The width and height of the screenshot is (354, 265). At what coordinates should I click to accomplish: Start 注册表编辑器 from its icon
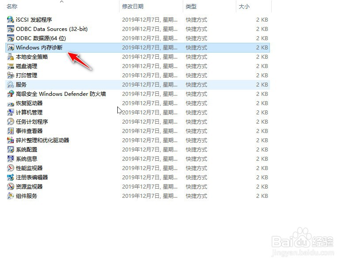(x=10, y=177)
